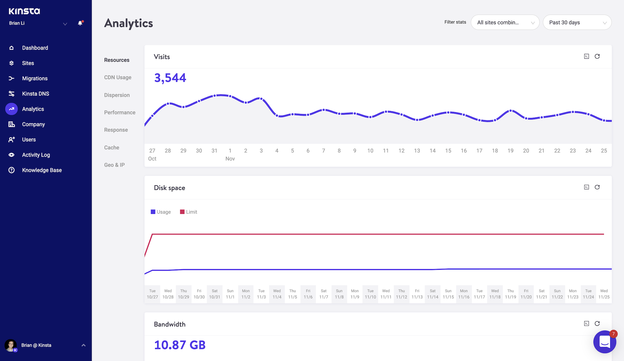Screen dimensions: 624x361
Task: Click the export icon on Visits chart
Action: (586, 56)
